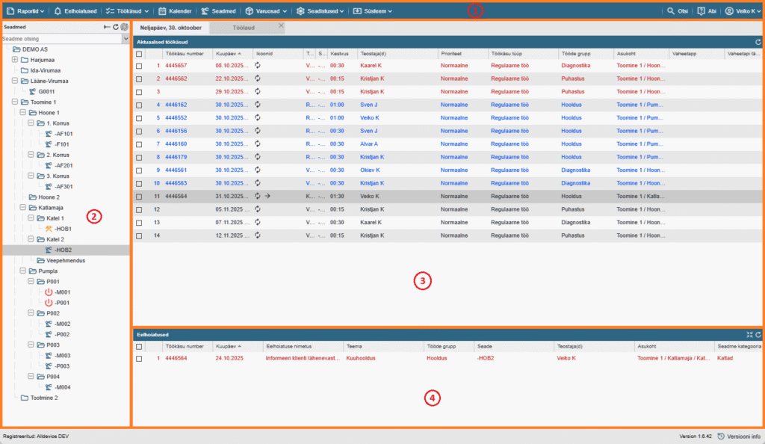The image size is (765, 444).
Task: Collapse the Kattlamaja folder node
Action: pos(23,208)
